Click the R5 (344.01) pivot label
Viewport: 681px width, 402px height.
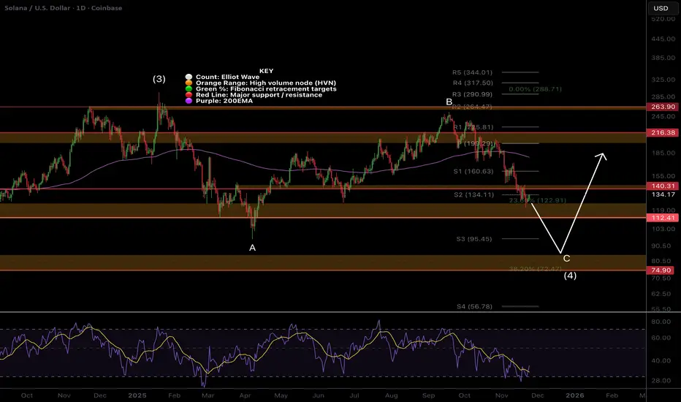tap(472, 72)
